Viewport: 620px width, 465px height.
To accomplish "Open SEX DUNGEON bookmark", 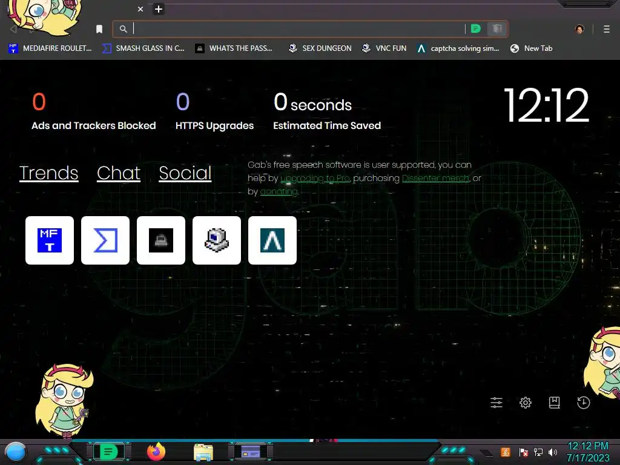I will pos(320,48).
